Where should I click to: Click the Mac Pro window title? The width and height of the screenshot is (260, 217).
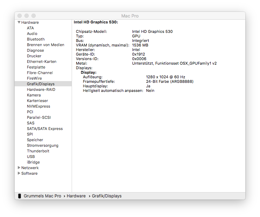point(130,16)
